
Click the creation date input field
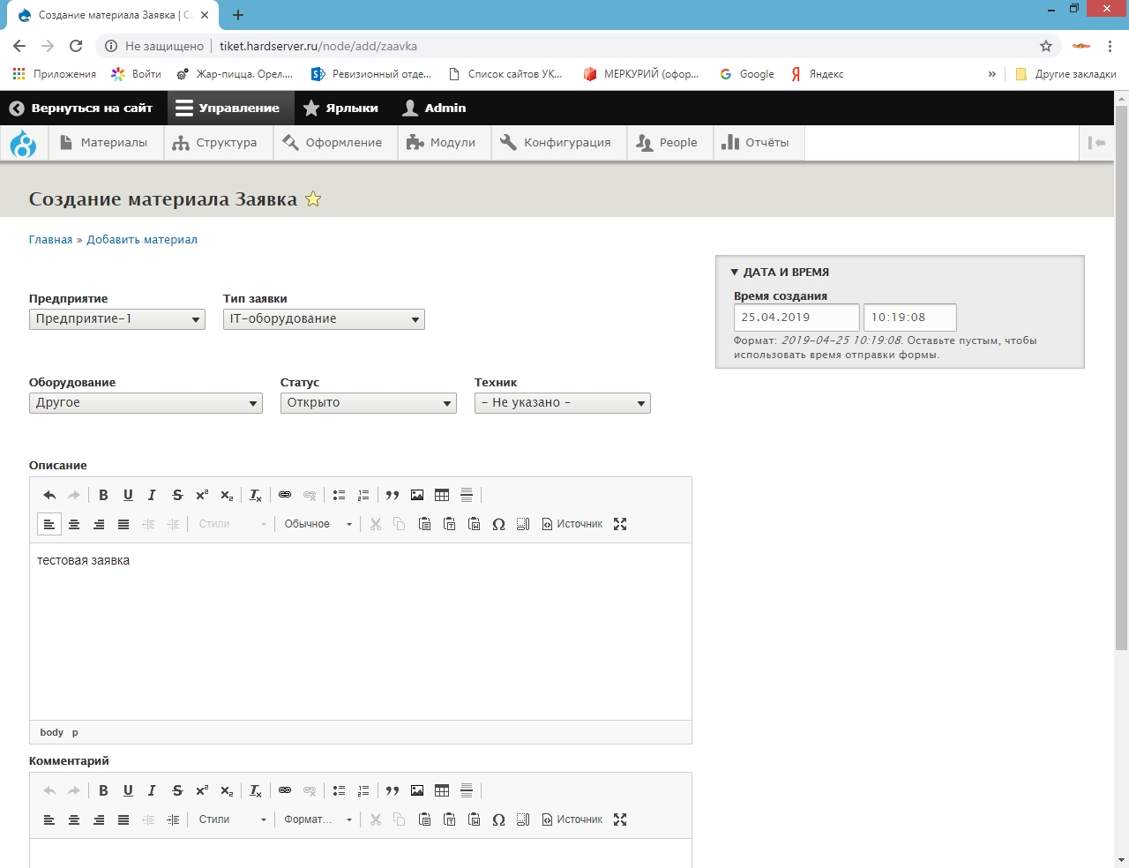click(796, 318)
